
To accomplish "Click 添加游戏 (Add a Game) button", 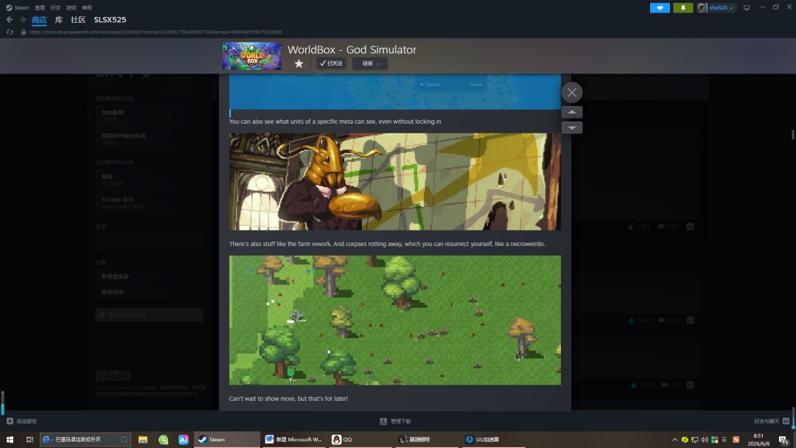I will (21, 421).
